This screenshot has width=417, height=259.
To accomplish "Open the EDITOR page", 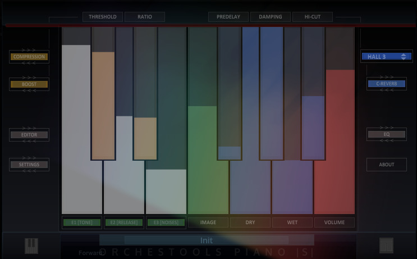I will click(29, 135).
